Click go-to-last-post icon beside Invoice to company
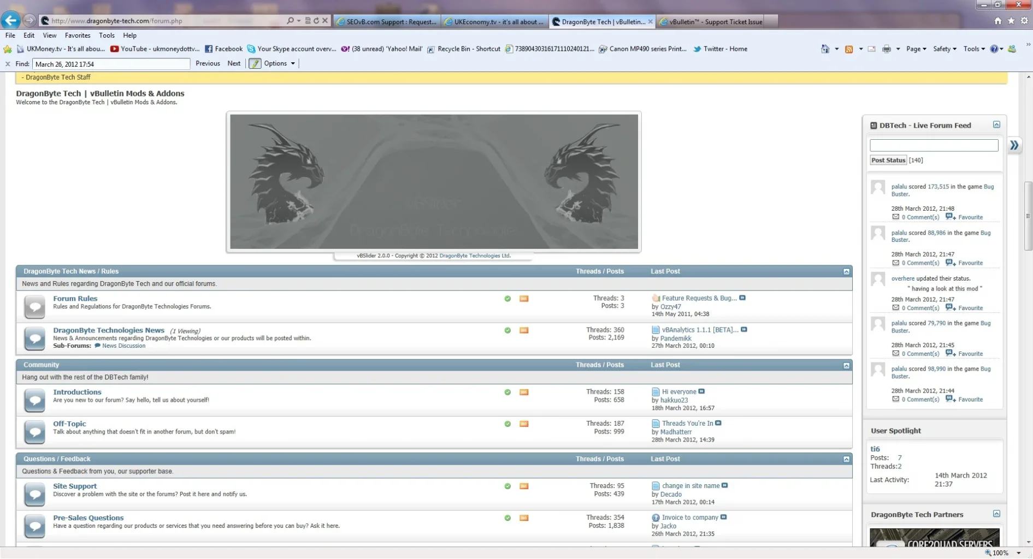This screenshot has width=1033, height=559. click(x=724, y=517)
